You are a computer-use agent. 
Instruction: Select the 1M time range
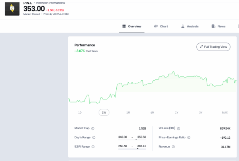click(128, 113)
